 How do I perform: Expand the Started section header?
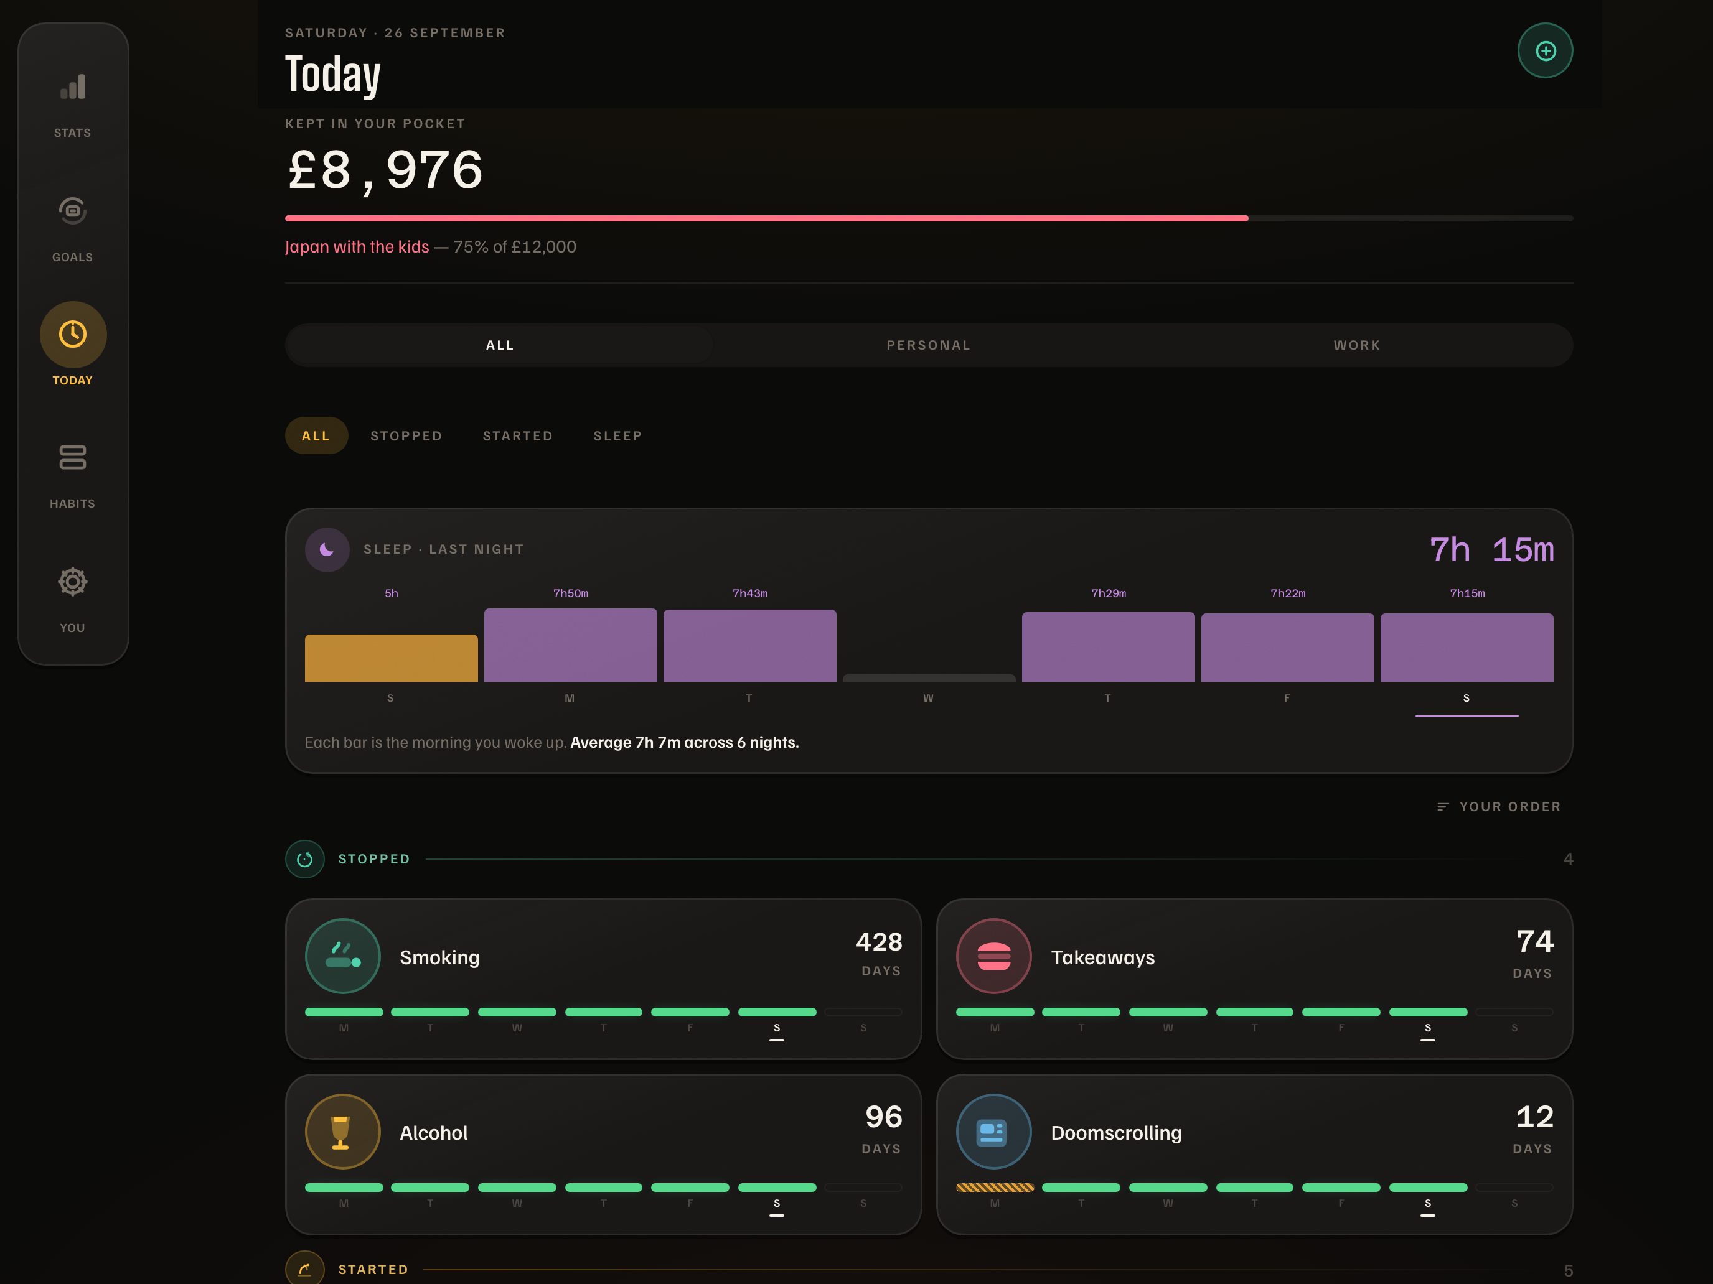tap(929, 1269)
